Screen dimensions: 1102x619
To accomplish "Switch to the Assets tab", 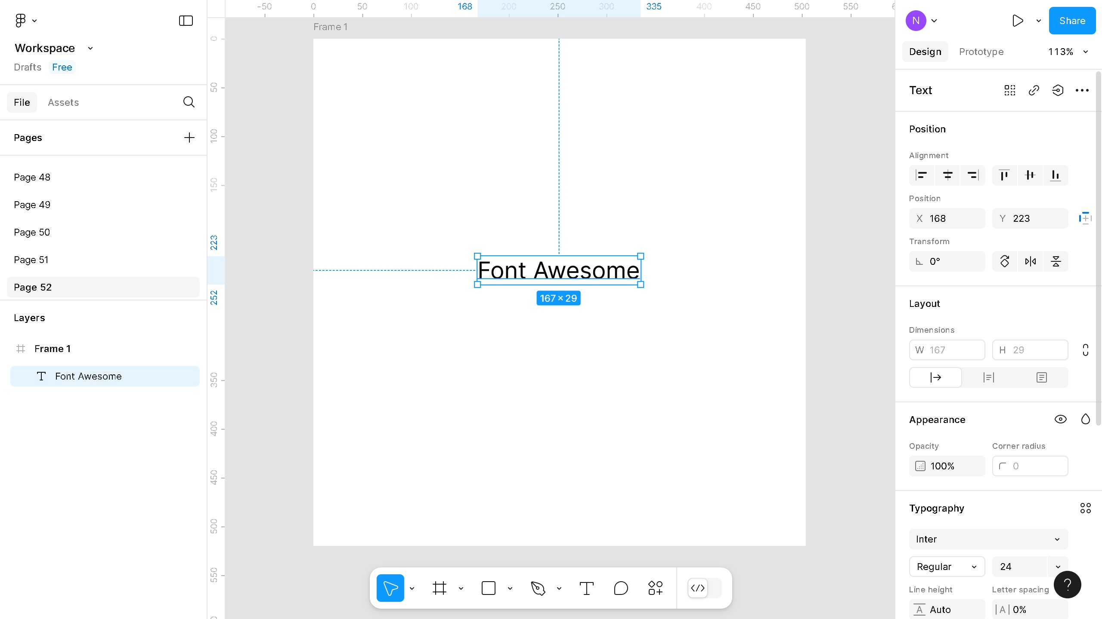I will [x=63, y=102].
